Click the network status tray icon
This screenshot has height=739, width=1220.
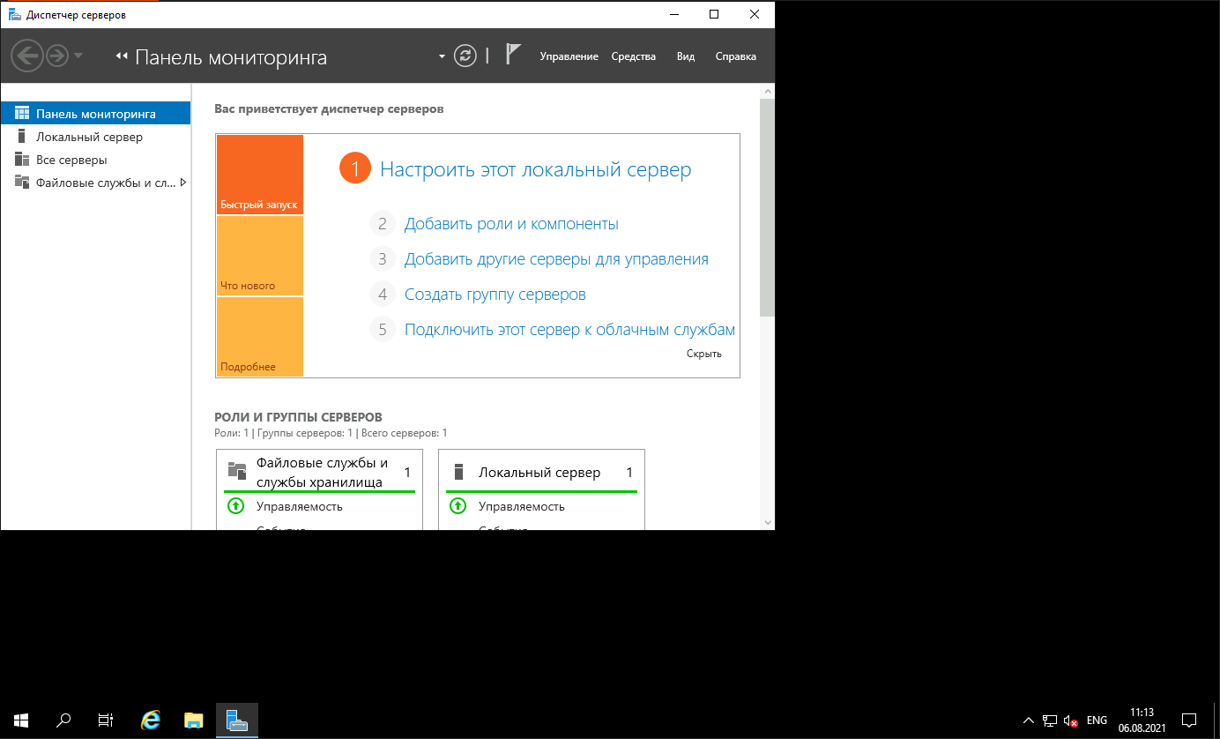tap(1049, 720)
